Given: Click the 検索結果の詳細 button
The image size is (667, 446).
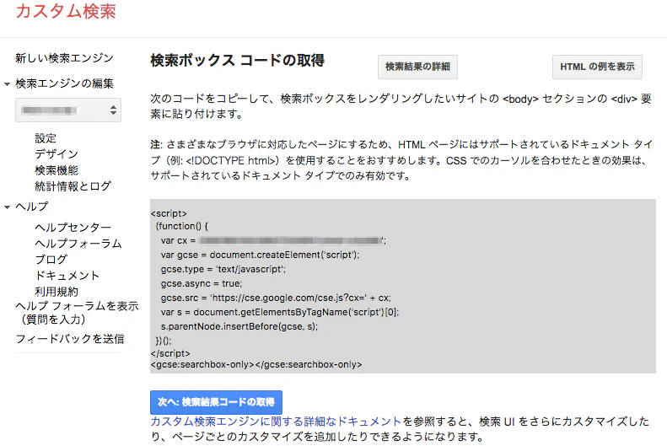Looking at the screenshot, I should [417, 67].
